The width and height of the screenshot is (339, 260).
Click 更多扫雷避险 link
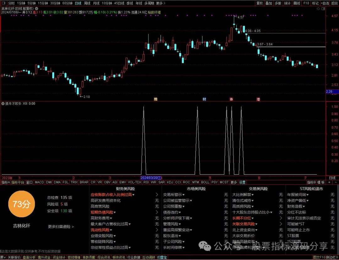tap(61, 227)
